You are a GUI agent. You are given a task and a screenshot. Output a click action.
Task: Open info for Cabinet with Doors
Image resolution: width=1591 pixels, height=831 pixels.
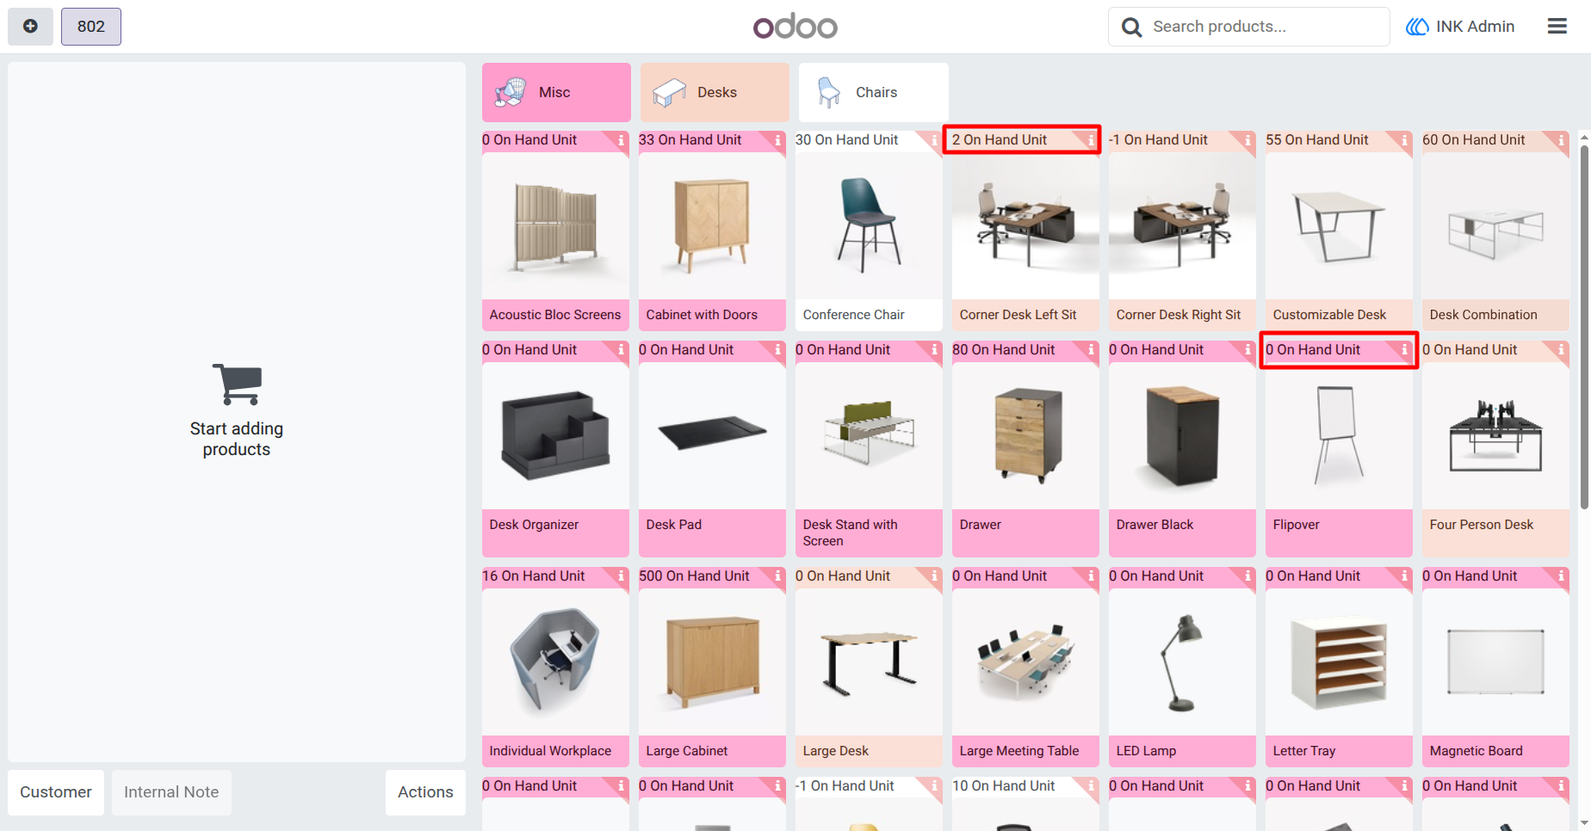click(777, 139)
